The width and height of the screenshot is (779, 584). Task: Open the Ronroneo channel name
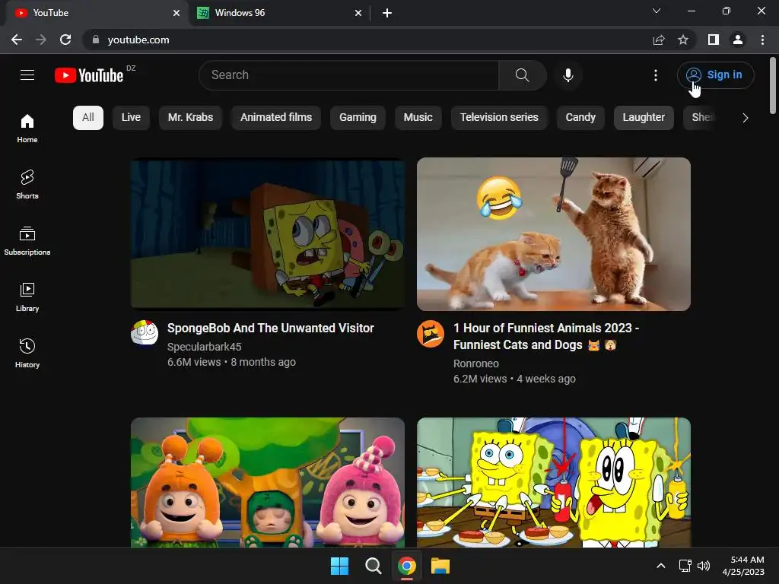point(476,363)
